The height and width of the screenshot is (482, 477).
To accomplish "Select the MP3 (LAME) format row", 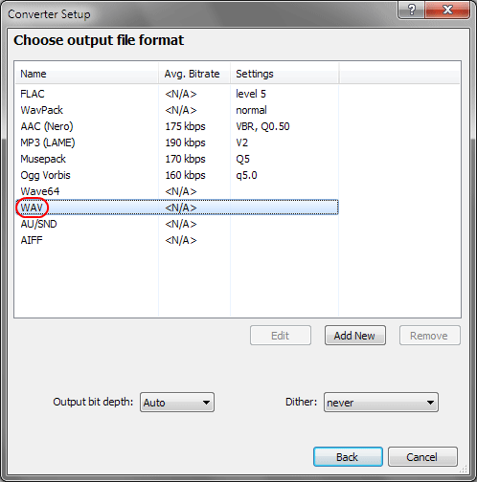I will (x=177, y=142).
